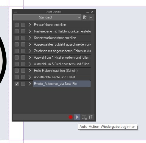The height and width of the screenshot is (143, 146).
Task: Toggle first checkbox of Schnittmaskenordner erstellen
Action: coord(17,38)
